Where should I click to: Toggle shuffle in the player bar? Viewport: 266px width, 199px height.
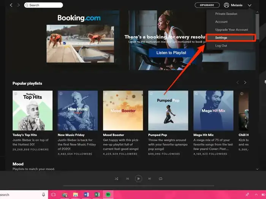click(116, 179)
